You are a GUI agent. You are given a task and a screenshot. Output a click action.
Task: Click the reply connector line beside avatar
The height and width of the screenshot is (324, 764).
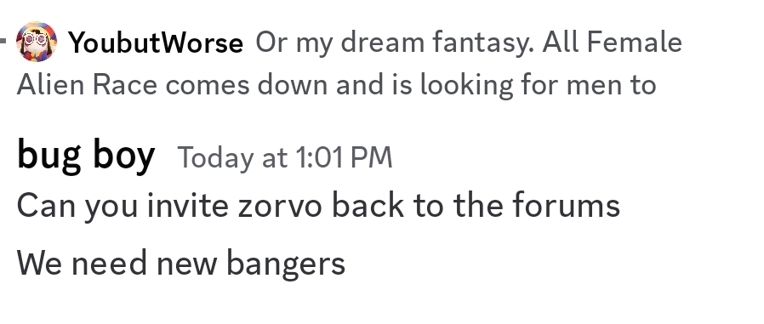(x=3, y=41)
